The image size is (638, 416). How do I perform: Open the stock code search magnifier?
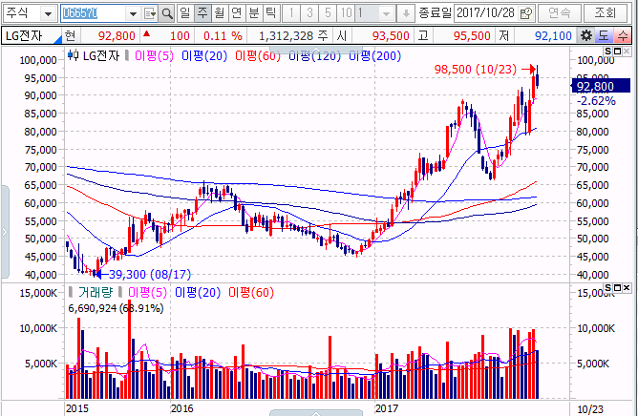point(167,13)
